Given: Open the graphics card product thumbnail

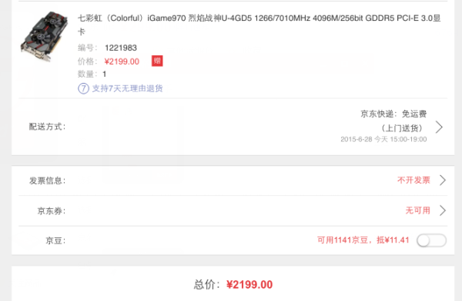Looking at the screenshot, I should click(44, 36).
